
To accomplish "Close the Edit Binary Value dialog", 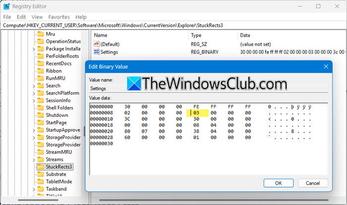I will click(326, 66).
